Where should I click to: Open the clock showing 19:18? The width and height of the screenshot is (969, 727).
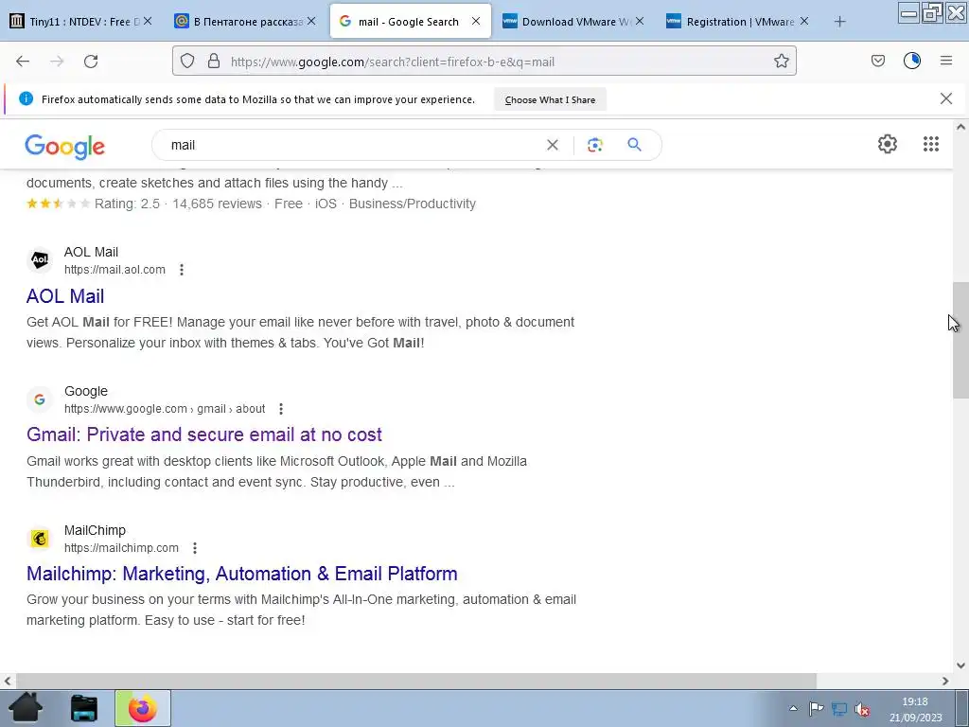tap(915, 710)
